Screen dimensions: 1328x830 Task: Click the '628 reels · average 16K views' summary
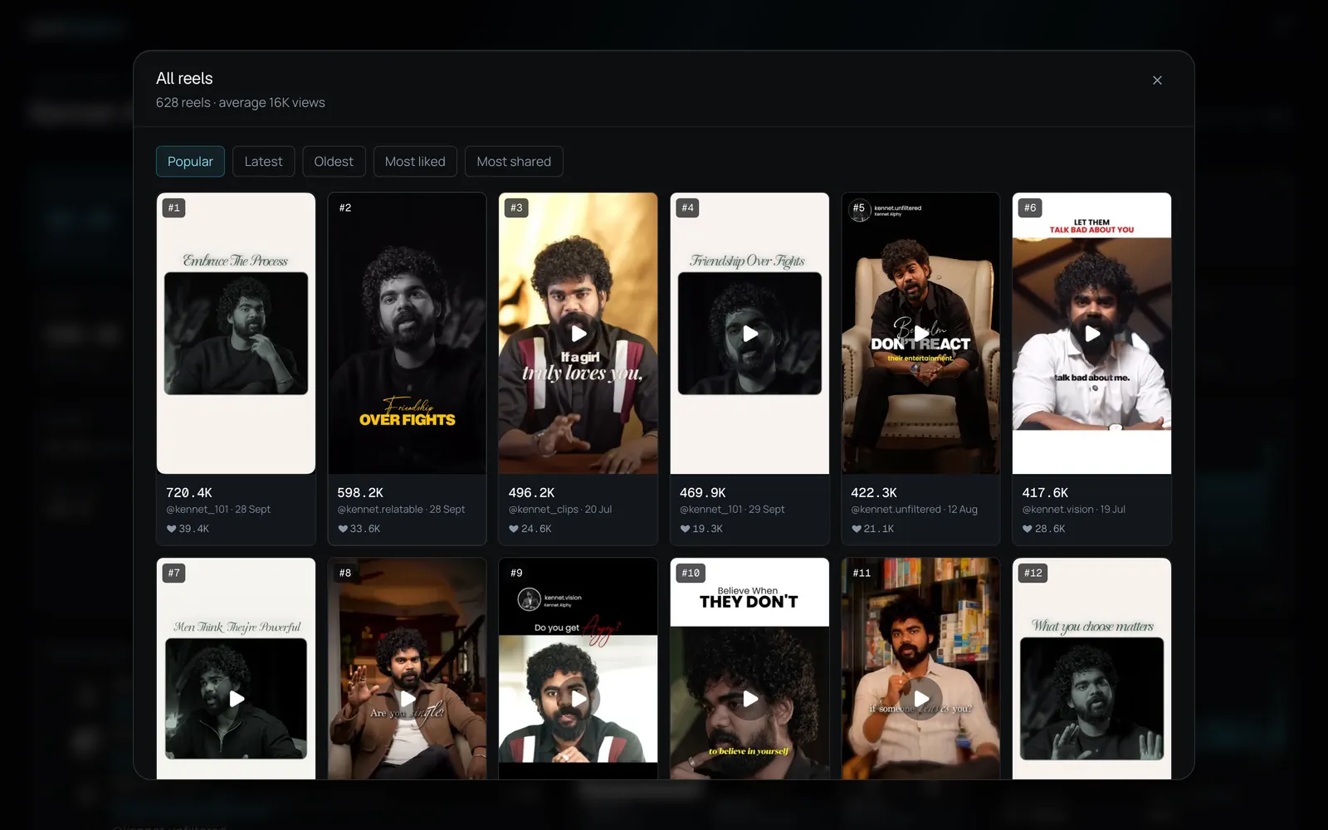(241, 103)
